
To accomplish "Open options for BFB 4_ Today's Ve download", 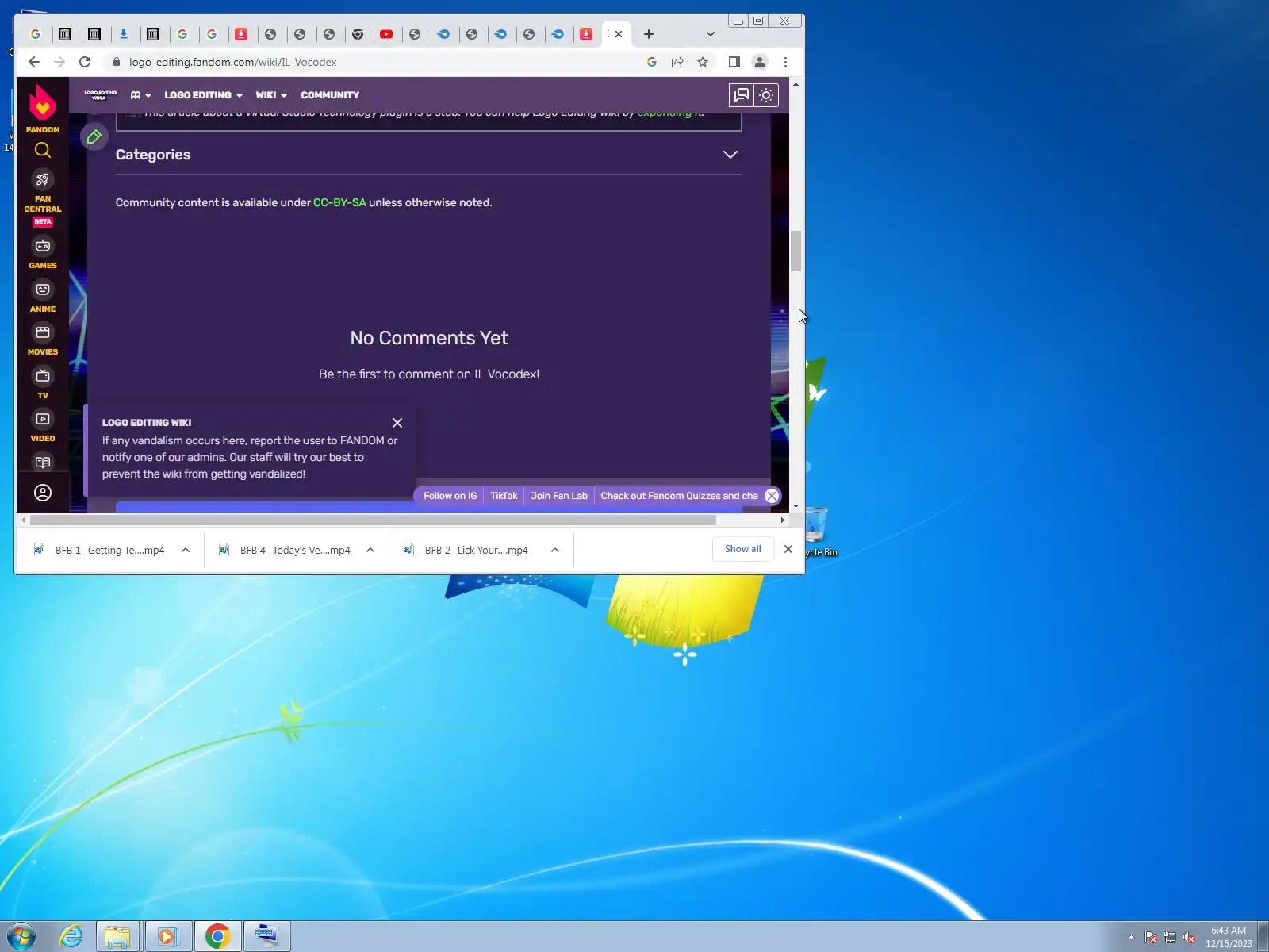I will point(370,550).
